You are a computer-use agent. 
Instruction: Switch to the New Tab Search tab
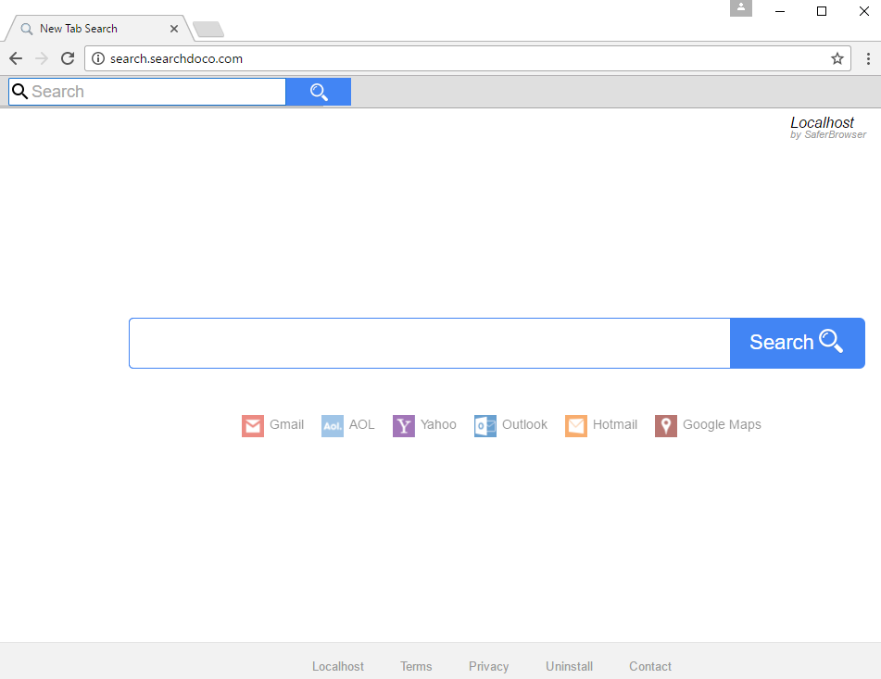click(93, 28)
